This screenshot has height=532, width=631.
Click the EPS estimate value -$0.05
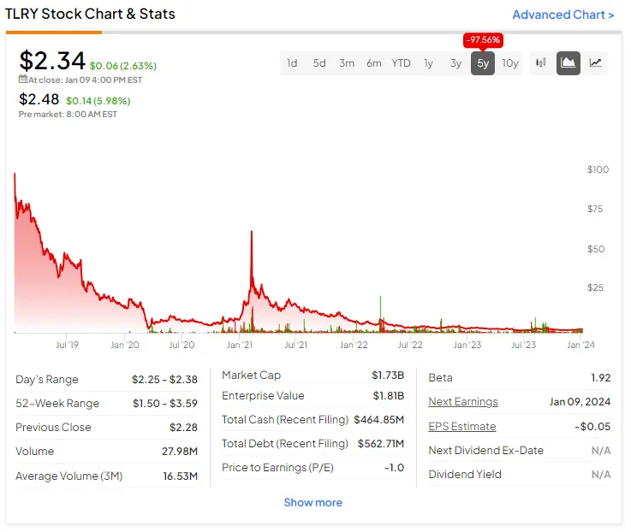592,426
